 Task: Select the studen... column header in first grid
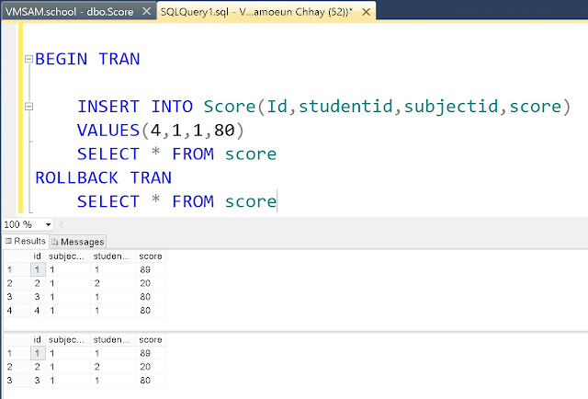pos(113,256)
